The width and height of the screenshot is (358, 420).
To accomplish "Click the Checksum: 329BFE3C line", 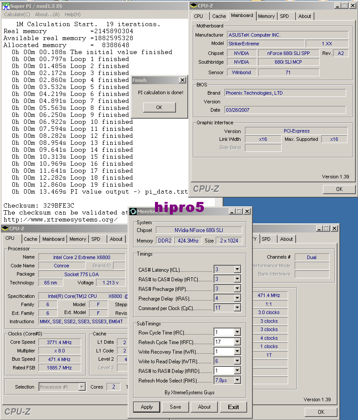I will click(x=39, y=206).
